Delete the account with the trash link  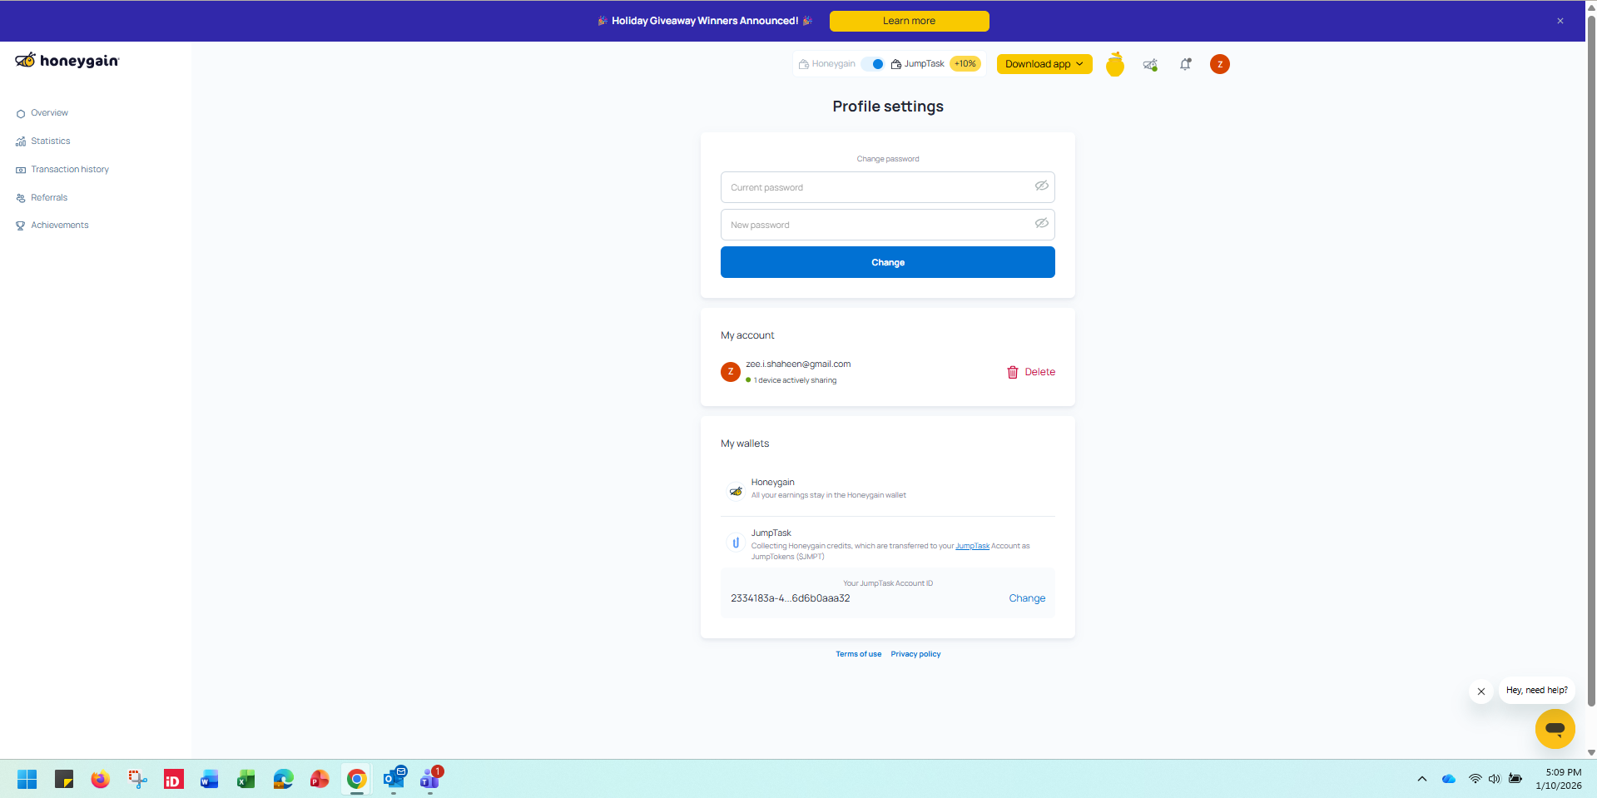pyautogui.click(x=1031, y=372)
